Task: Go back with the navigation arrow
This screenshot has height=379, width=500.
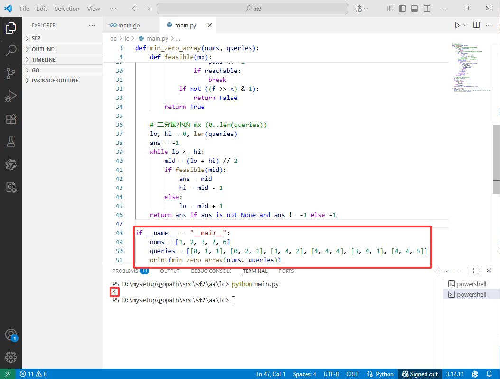Action: coord(135,9)
